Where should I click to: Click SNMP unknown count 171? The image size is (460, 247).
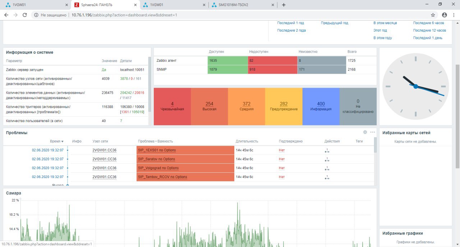322,70
